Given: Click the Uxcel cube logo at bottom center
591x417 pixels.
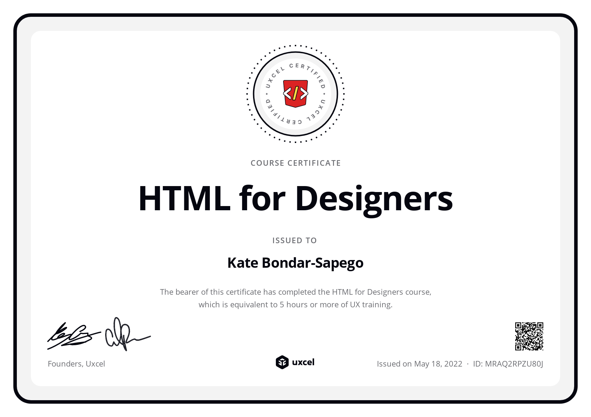Looking at the screenshot, I should pyautogui.click(x=282, y=362).
